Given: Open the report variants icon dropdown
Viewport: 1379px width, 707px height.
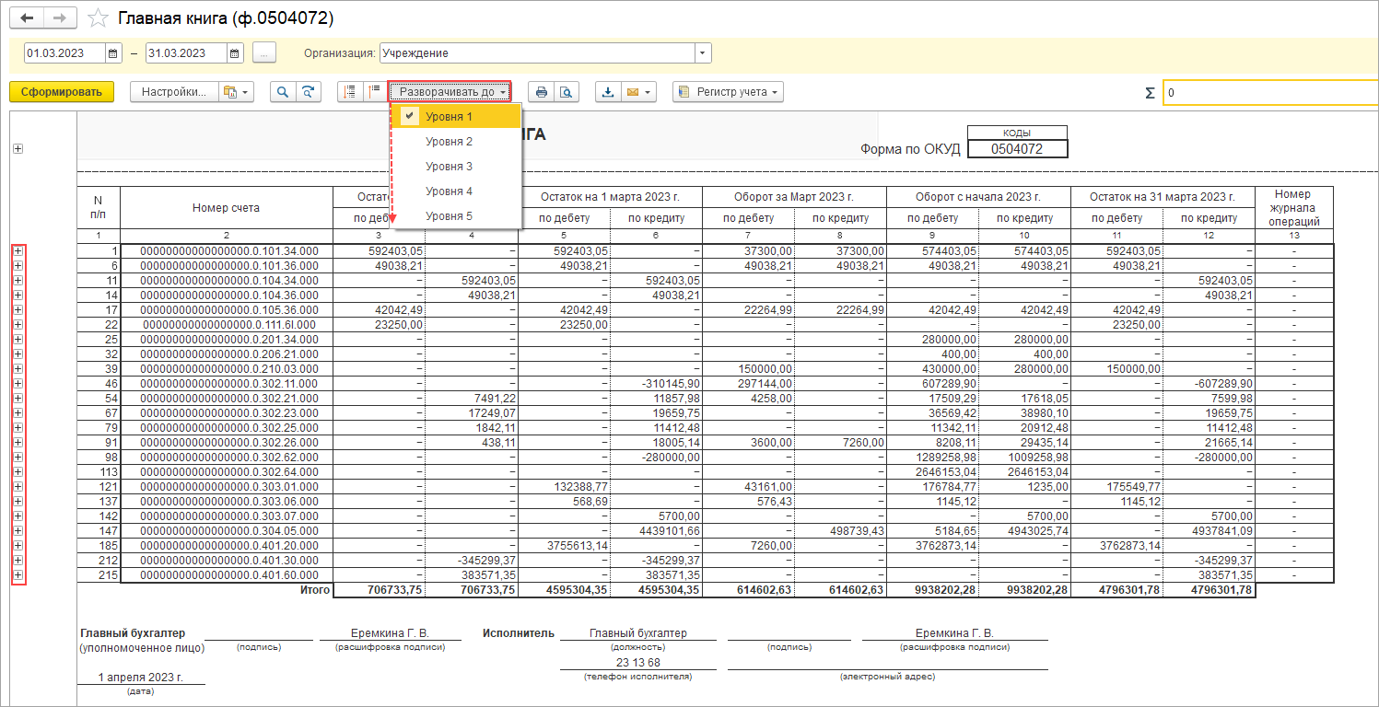Looking at the screenshot, I should [236, 92].
